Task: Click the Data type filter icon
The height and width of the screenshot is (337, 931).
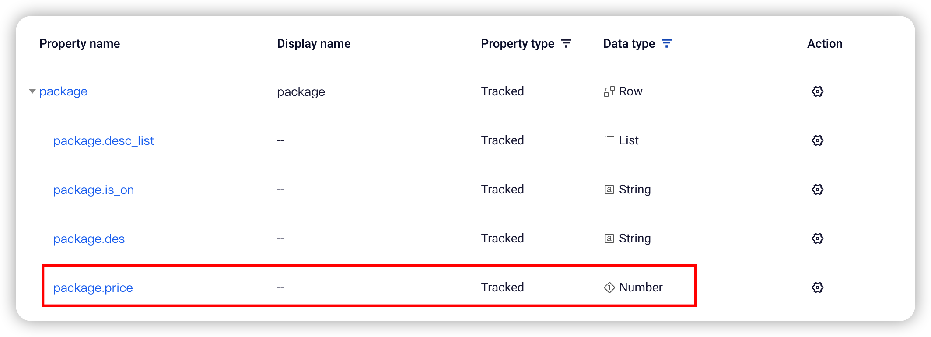Action: (x=666, y=44)
